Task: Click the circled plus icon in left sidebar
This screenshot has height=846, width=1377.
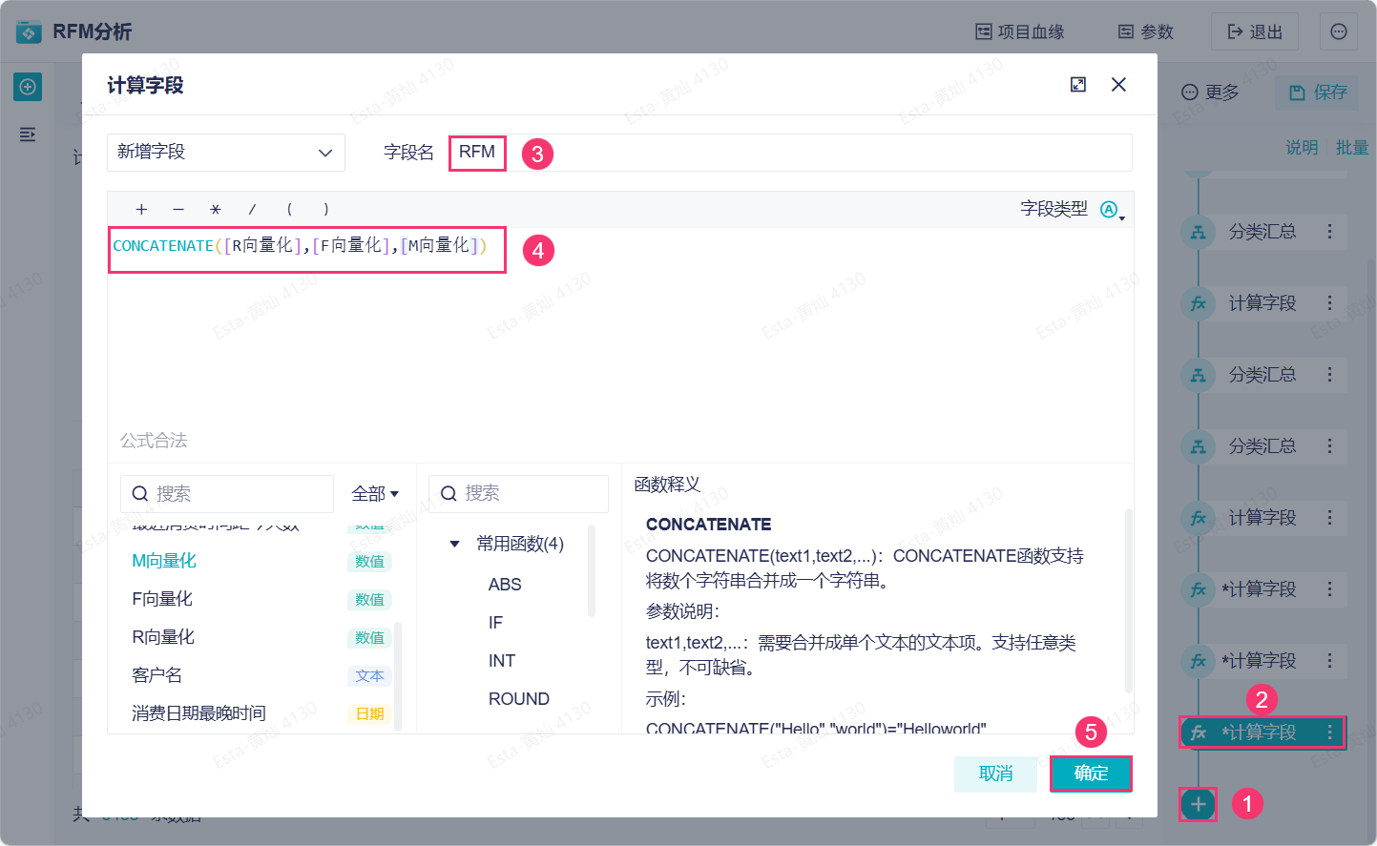Action: click(x=28, y=87)
